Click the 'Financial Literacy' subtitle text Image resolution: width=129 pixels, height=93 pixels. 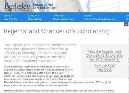(63, 19)
